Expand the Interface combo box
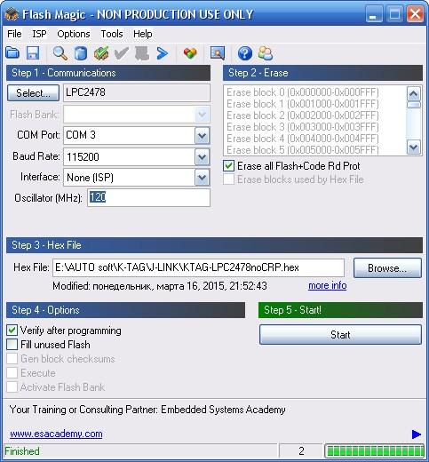Viewport: 429px width, 462px height. [203, 178]
